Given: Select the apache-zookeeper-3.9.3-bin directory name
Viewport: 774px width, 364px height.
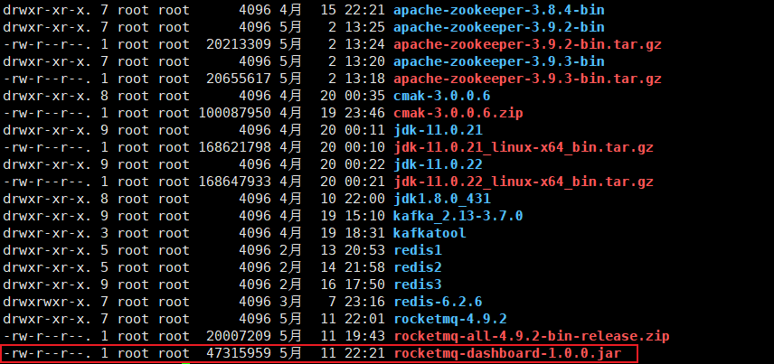Looking at the screenshot, I should click(x=499, y=61).
